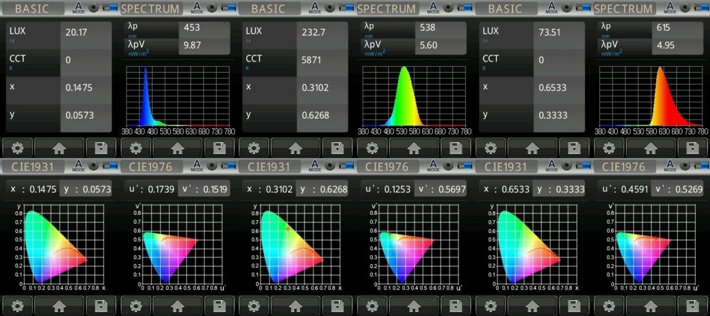
Task: Open settings gear in CIE1976 panel with u' 0.1253
Action: pos(372,305)
